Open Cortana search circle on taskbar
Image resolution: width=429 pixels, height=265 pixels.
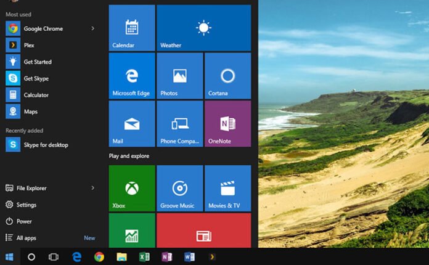coord(31,257)
